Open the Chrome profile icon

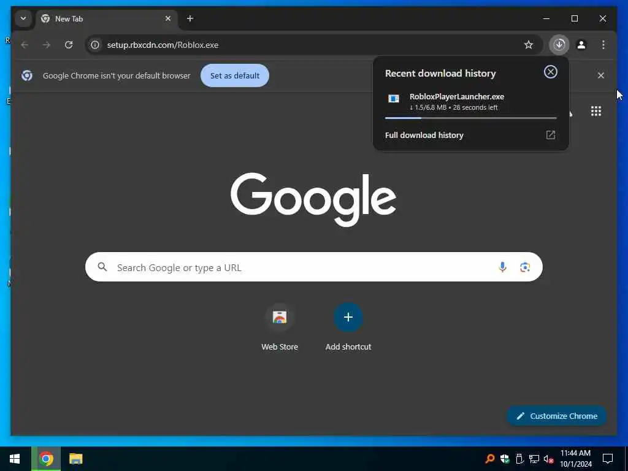tap(581, 45)
